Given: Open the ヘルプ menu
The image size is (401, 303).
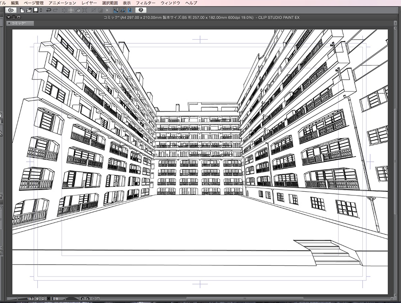Looking at the screenshot, I should [x=191, y=3].
